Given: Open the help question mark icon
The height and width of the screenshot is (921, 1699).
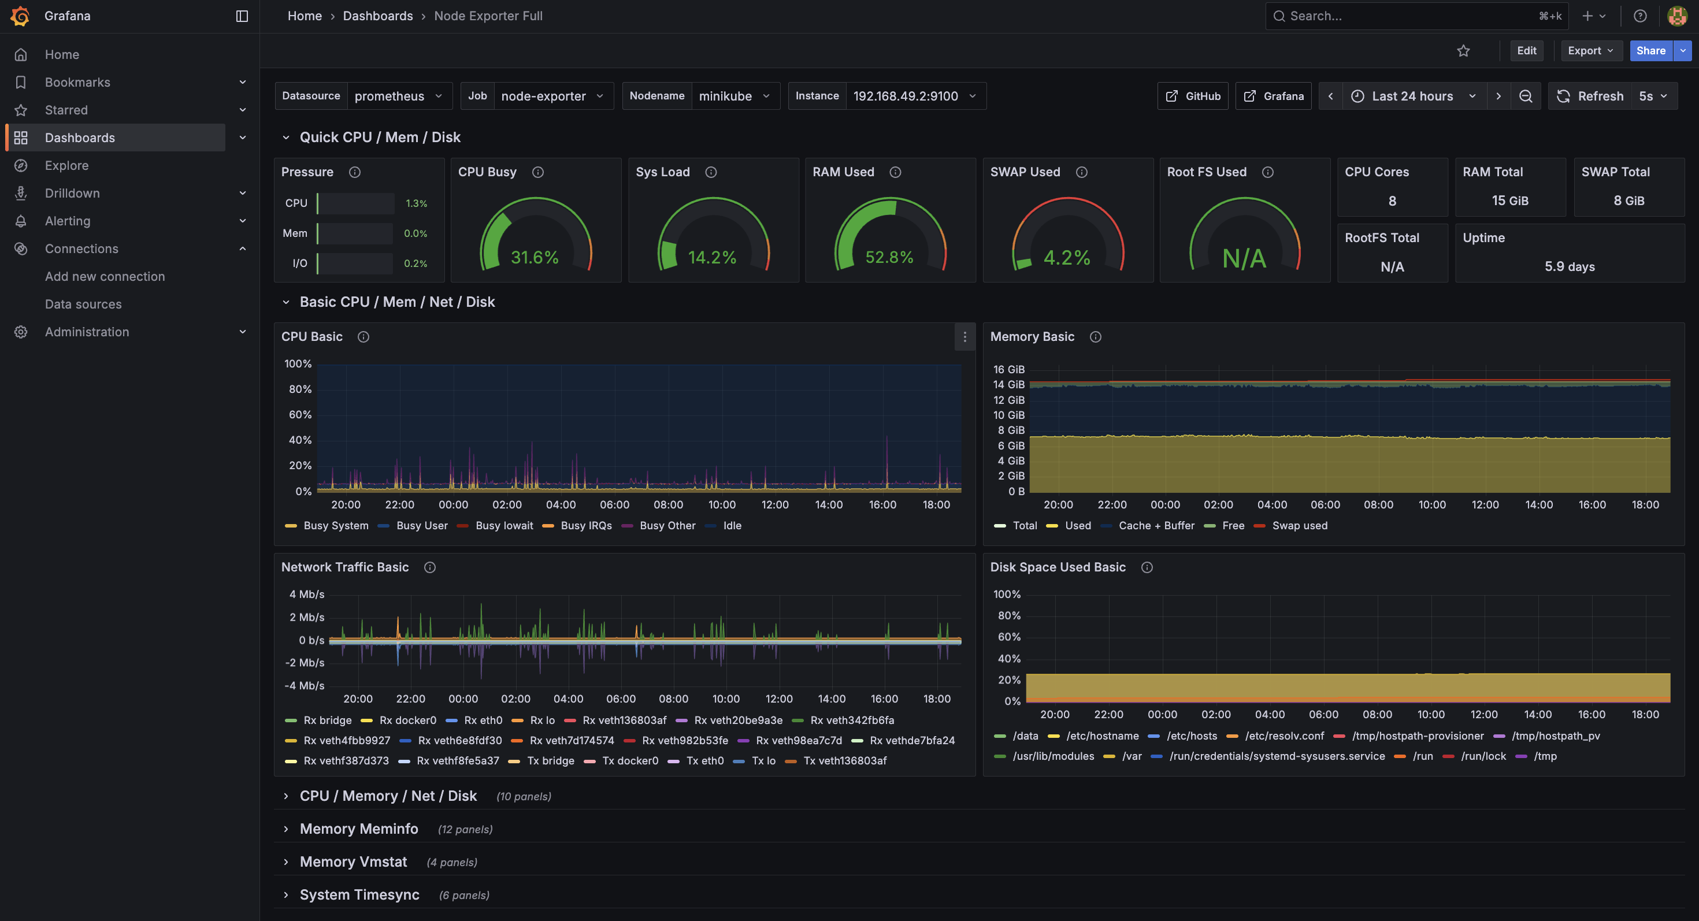Looking at the screenshot, I should coord(1639,16).
